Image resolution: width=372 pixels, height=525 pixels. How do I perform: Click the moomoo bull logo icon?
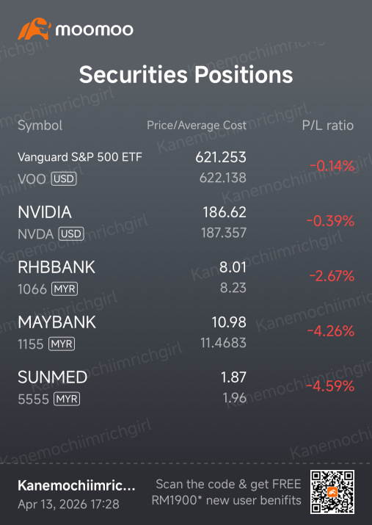click(x=34, y=29)
